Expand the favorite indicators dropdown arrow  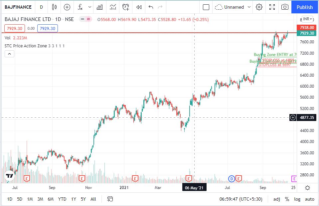coord(90,7)
